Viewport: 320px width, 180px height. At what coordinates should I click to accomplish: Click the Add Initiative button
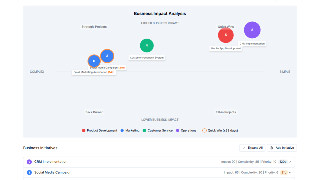click(x=282, y=148)
